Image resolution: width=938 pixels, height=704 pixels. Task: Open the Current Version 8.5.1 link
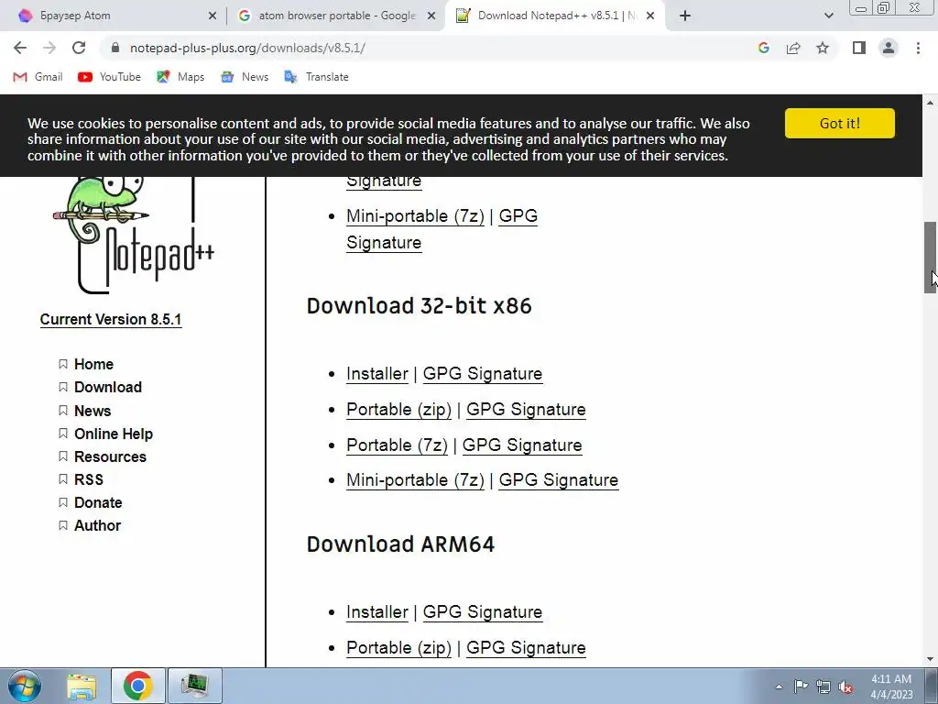(111, 319)
